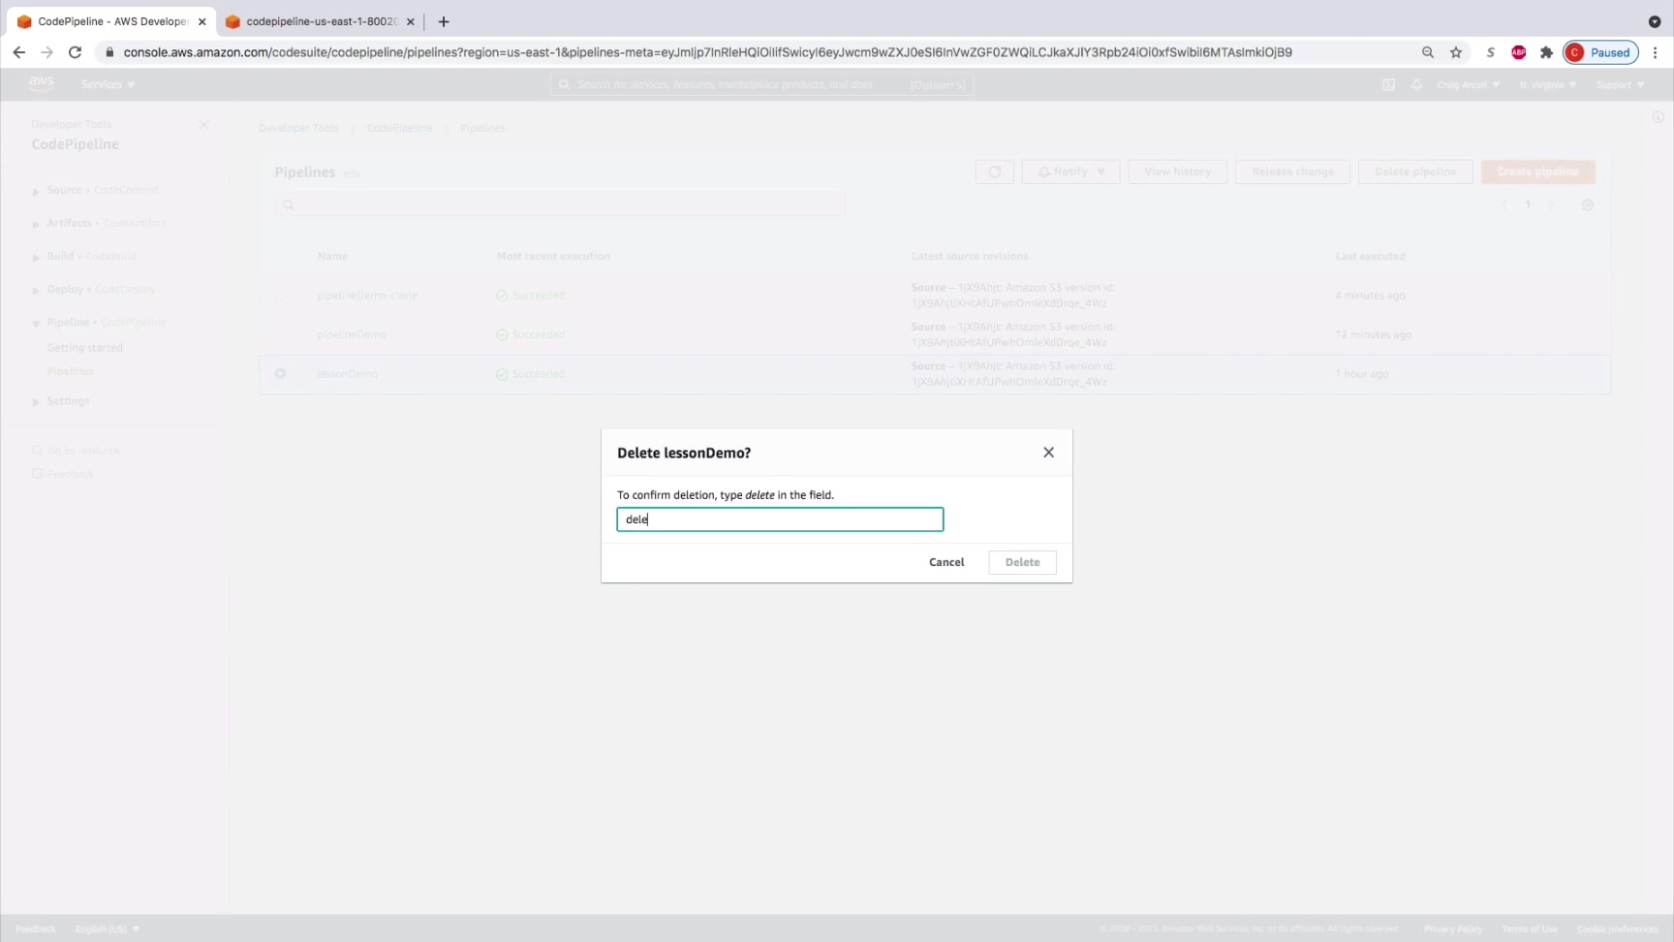The width and height of the screenshot is (1674, 942).
Task: Go back in browser history
Action: [x=19, y=52]
